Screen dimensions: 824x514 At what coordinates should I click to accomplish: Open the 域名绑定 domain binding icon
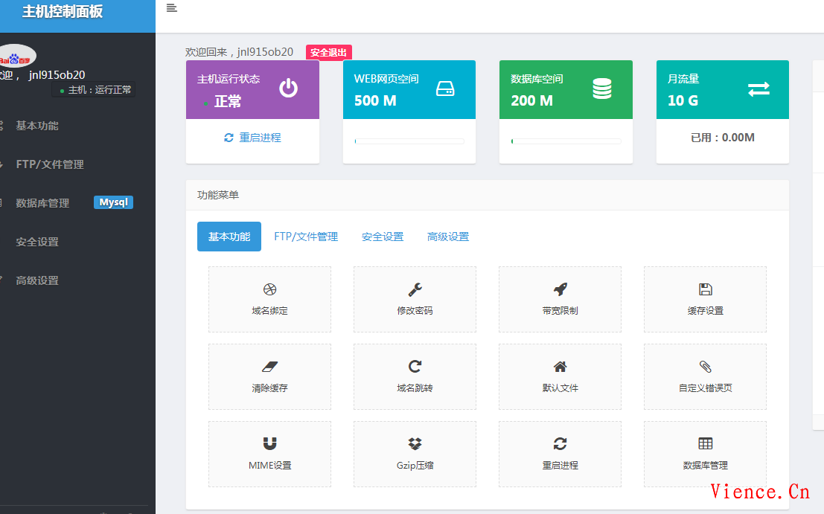269,289
